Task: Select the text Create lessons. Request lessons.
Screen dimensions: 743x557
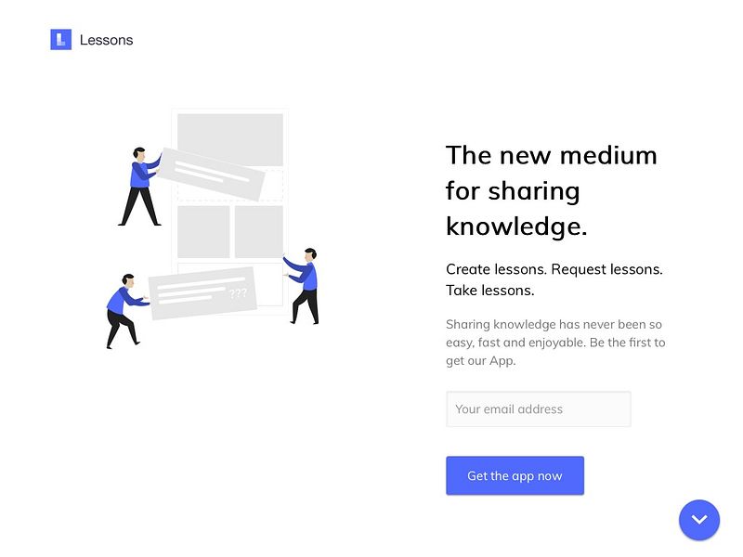Action: click(x=554, y=269)
